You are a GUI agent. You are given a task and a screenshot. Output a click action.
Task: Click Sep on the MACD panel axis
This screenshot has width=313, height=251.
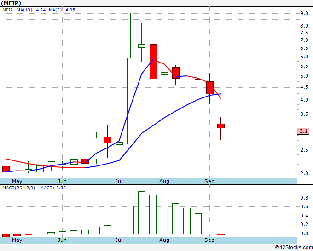coord(209,240)
